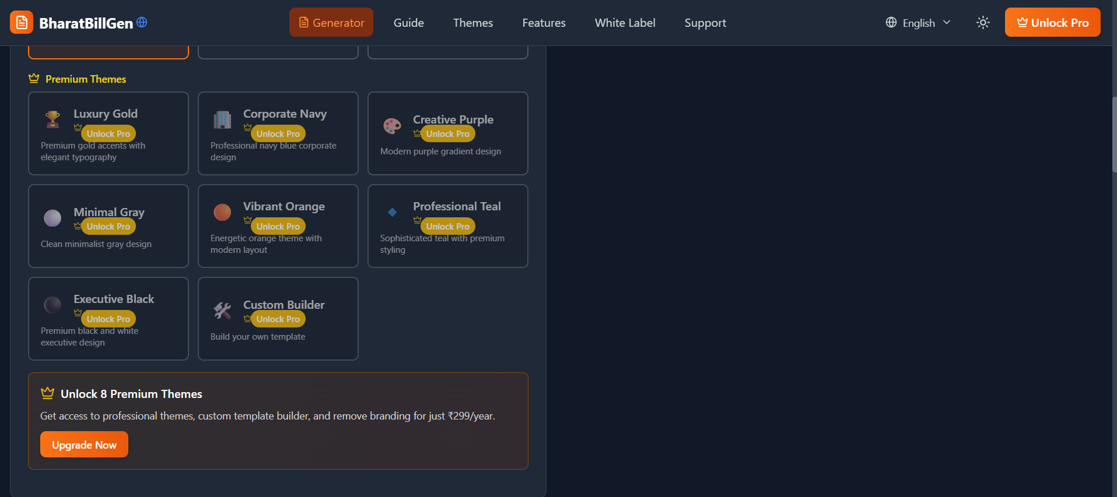
Task: Click the "Clean minimalist gray design" description
Action: pyautogui.click(x=96, y=244)
